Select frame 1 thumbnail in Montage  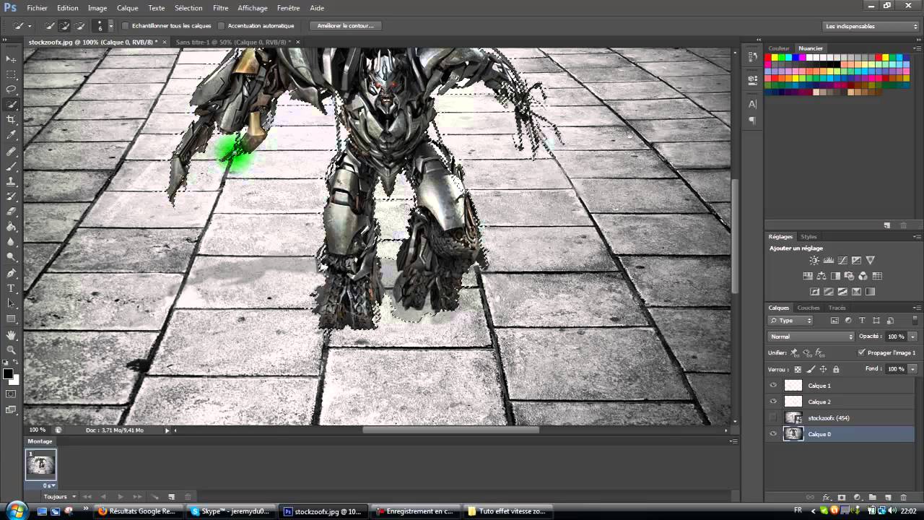(x=40, y=464)
